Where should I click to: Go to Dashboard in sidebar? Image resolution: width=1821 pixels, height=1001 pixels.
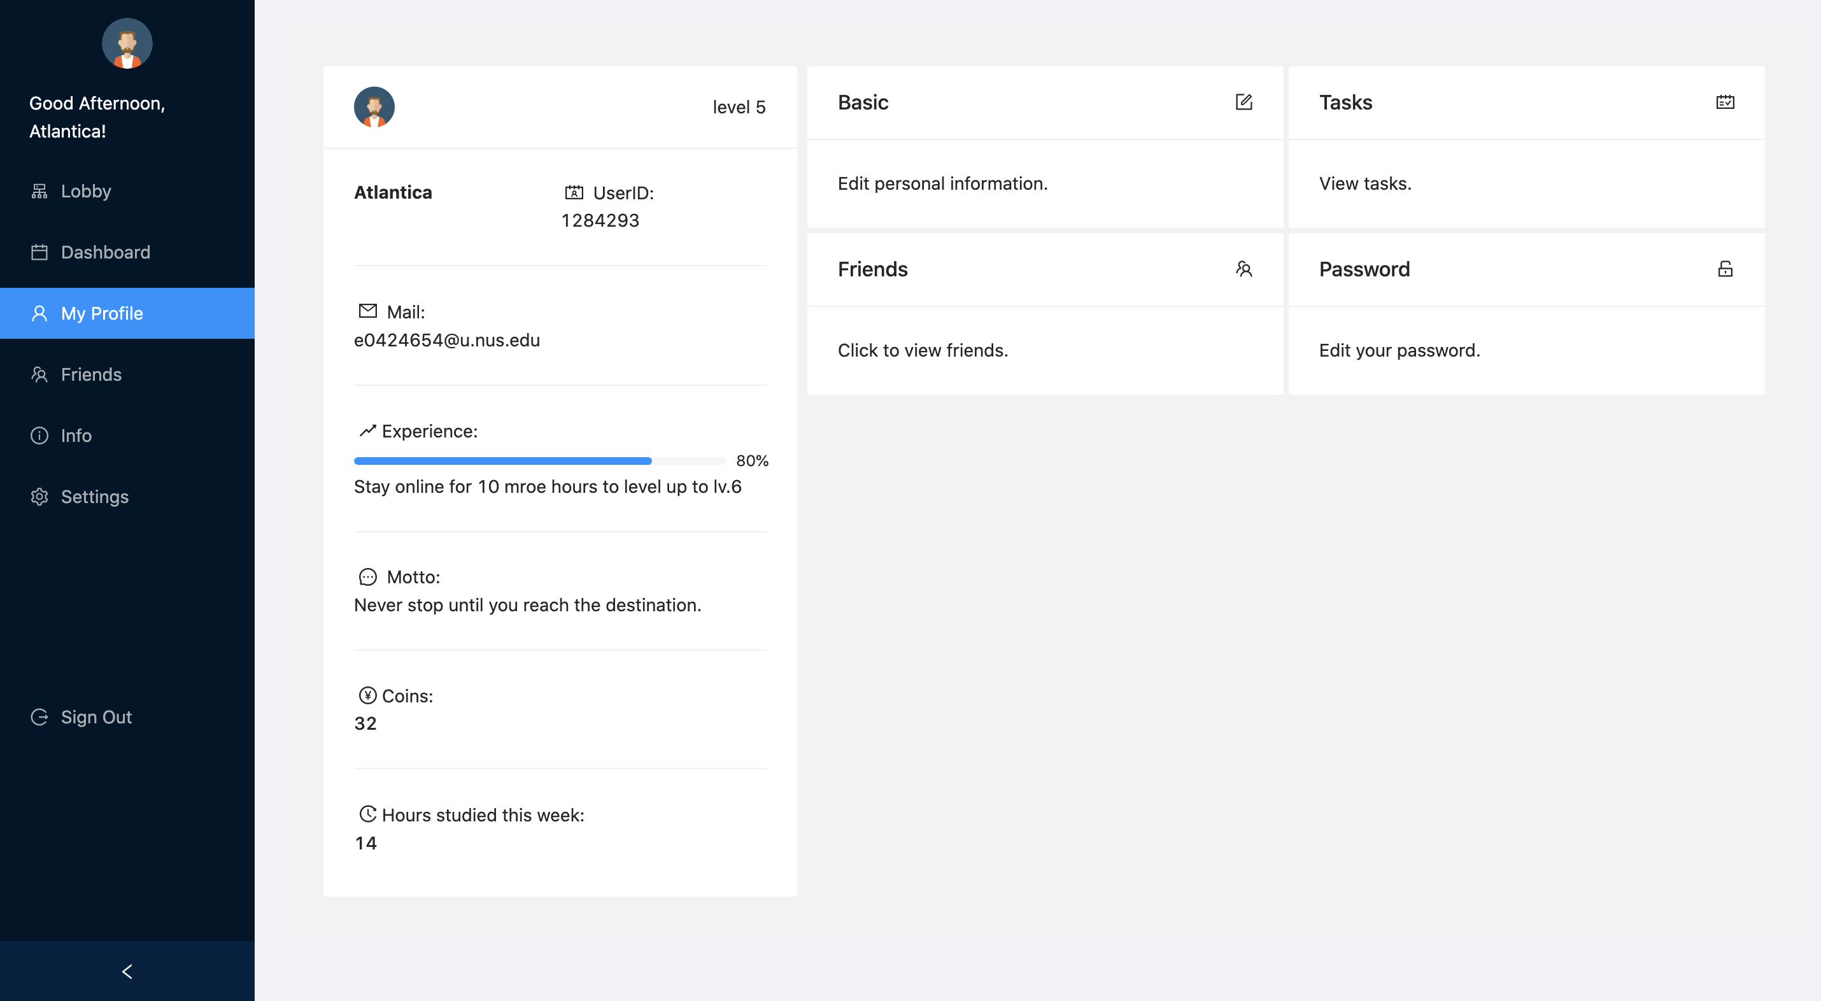(104, 252)
